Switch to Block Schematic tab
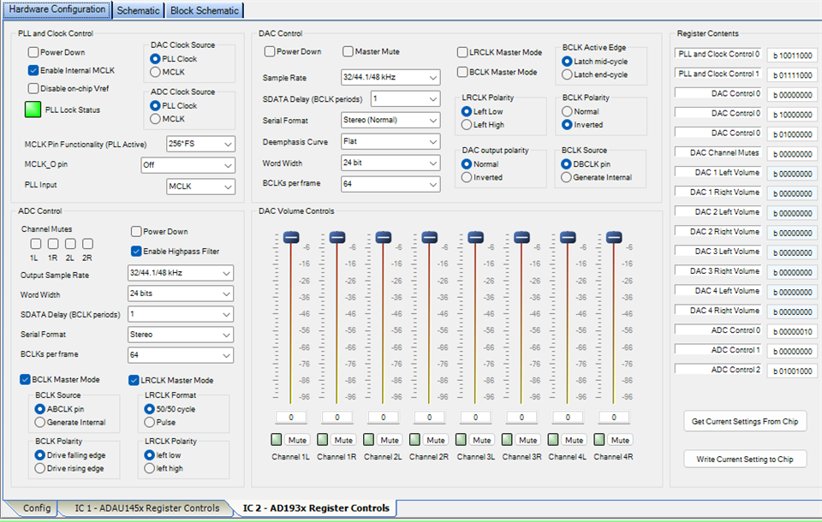 point(205,10)
